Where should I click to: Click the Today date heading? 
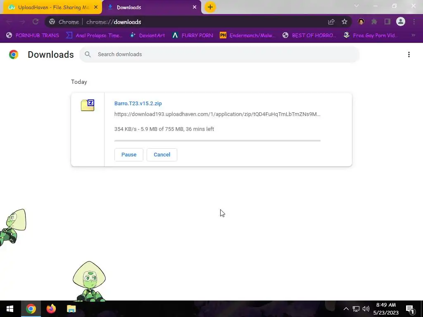coord(79,82)
